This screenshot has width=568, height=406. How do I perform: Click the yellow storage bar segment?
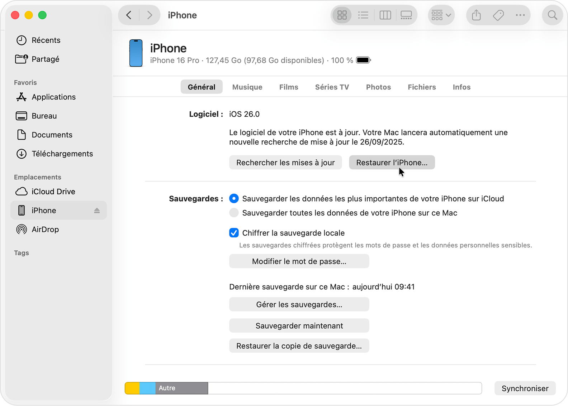[x=132, y=388]
